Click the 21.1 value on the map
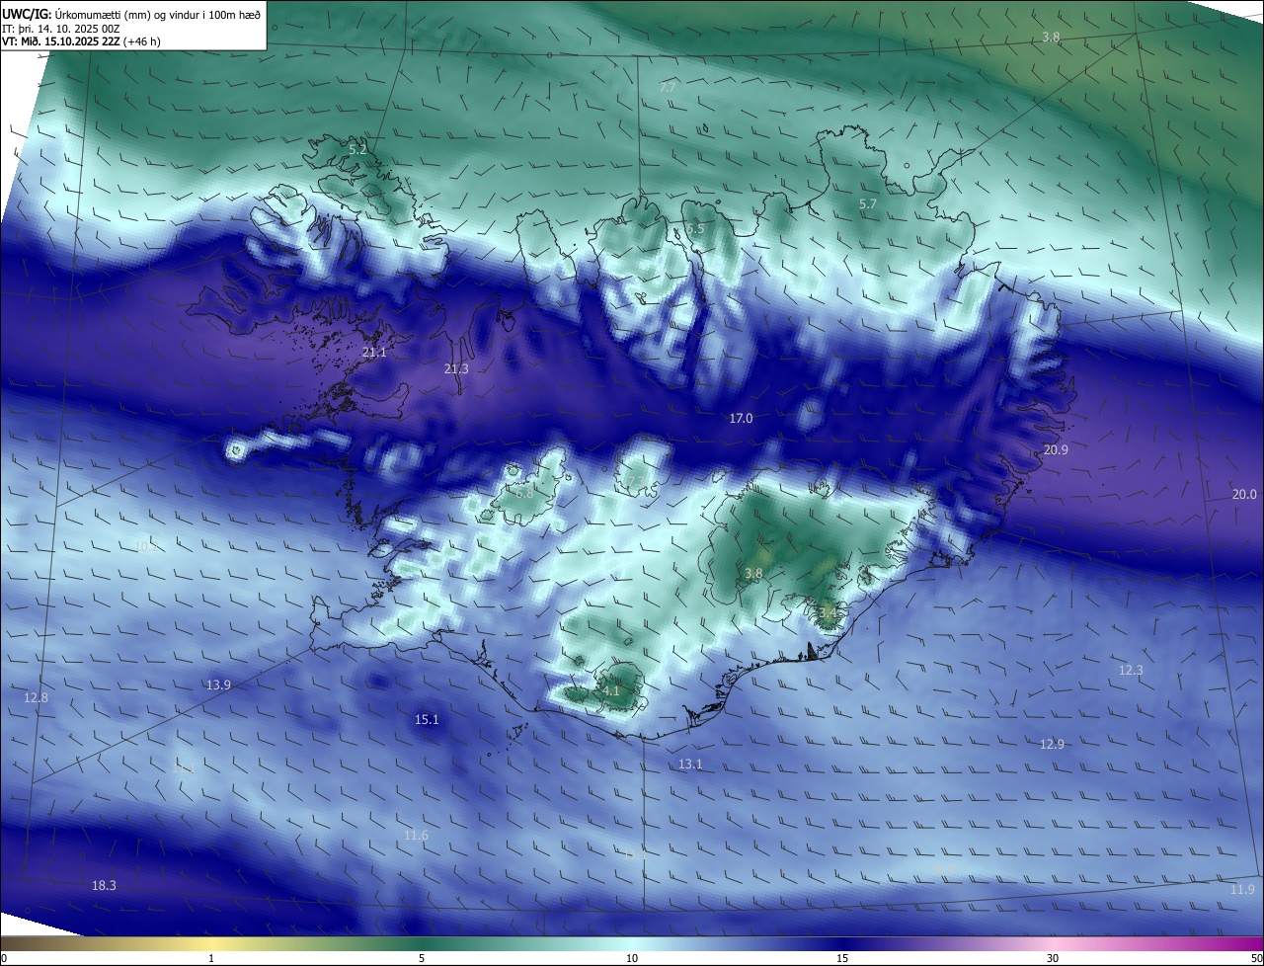Viewport: 1264px width, 966px height. [374, 353]
